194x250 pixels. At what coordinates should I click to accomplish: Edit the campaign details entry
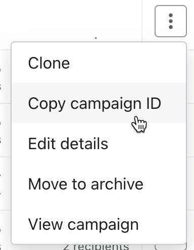99,143
